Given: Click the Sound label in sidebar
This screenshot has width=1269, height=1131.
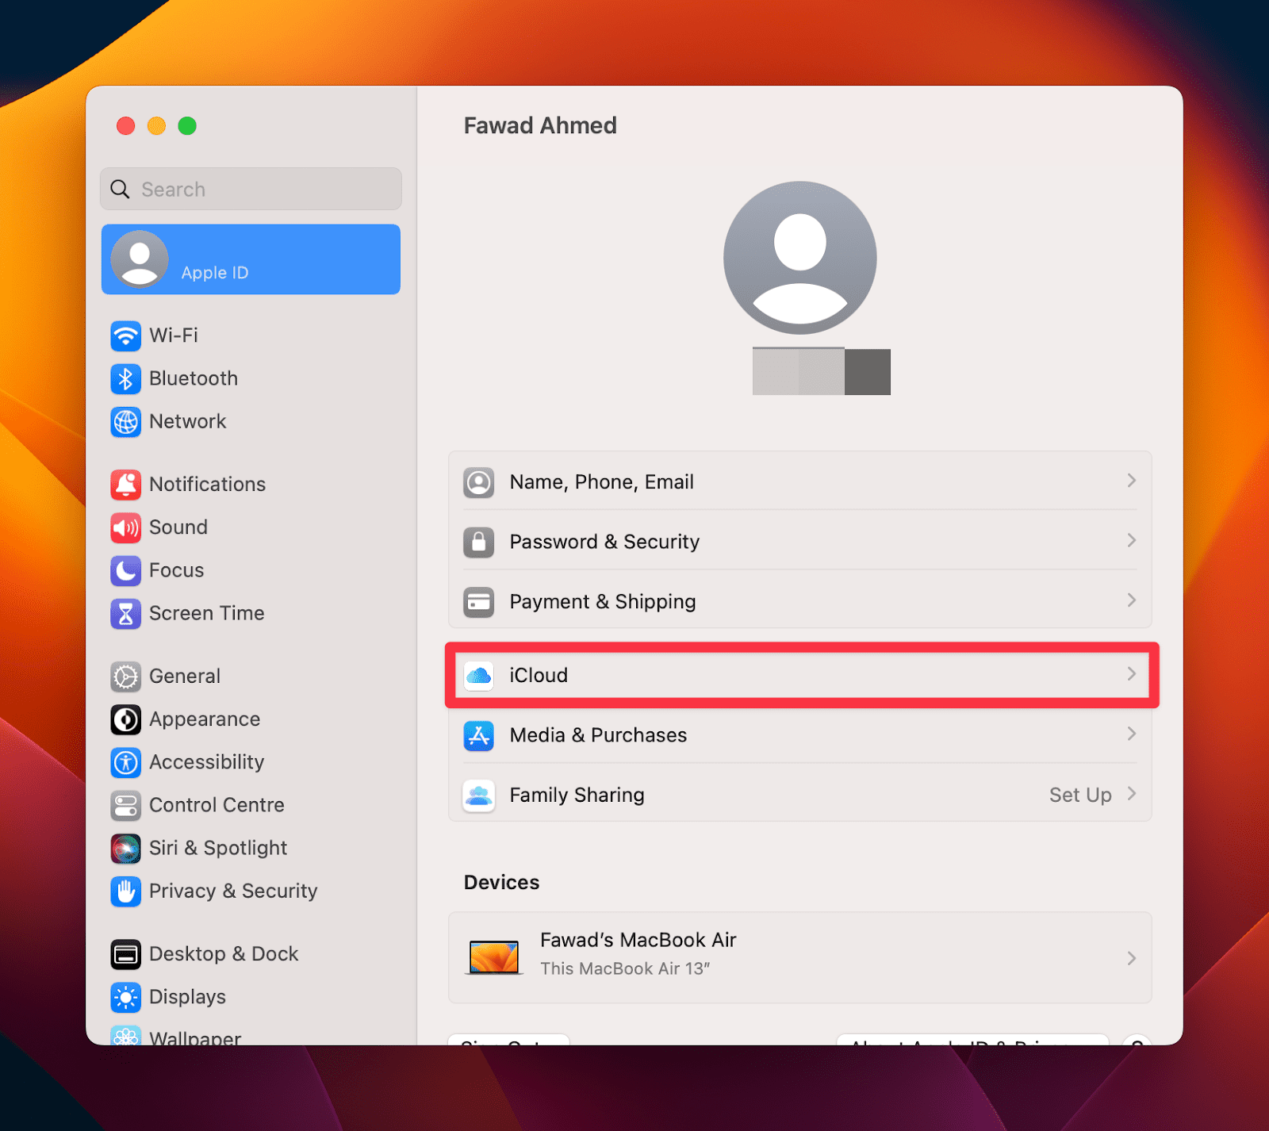Looking at the screenshot, I should (178, 527).
